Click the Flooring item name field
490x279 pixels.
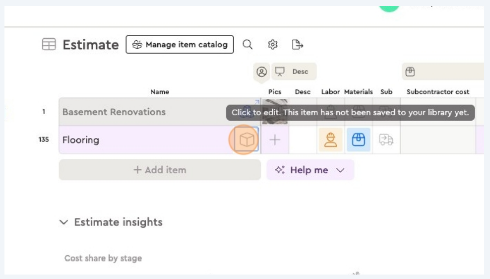tap(144, 140)
